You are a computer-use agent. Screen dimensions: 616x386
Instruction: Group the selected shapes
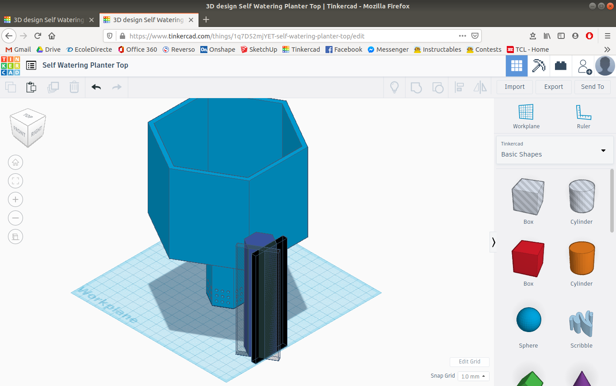coord(416,87)
